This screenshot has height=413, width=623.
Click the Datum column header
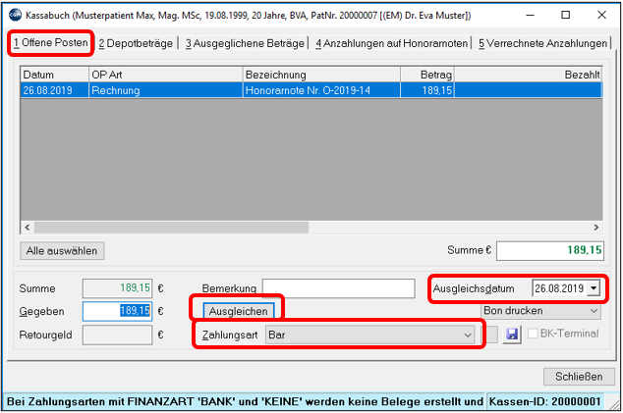tap(54, 75)
